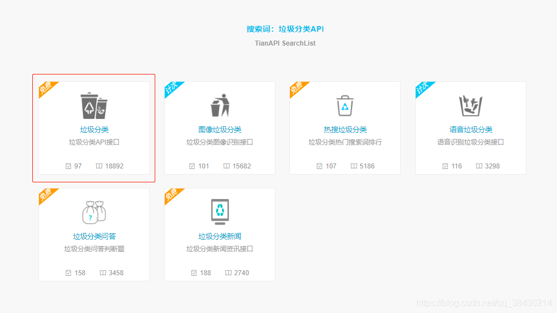Click the checklist icon beside 97

pyautogui.click(x=68, y=166)
